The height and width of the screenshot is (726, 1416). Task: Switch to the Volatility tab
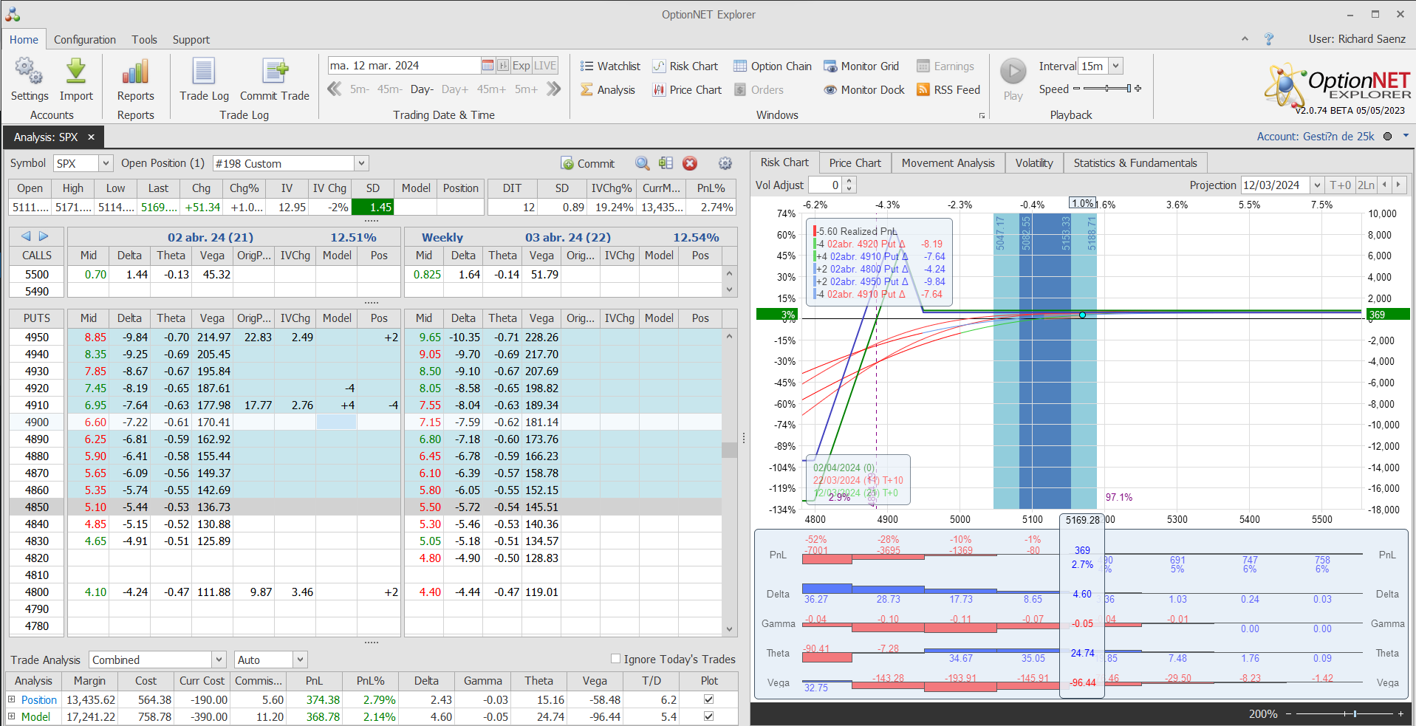[x=1033, y=162]
